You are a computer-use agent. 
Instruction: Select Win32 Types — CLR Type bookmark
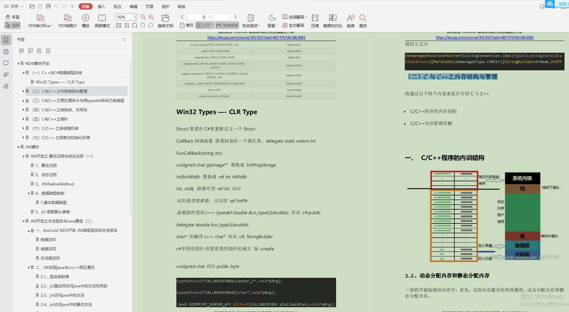pyautogui.click(x=60, y=82)
